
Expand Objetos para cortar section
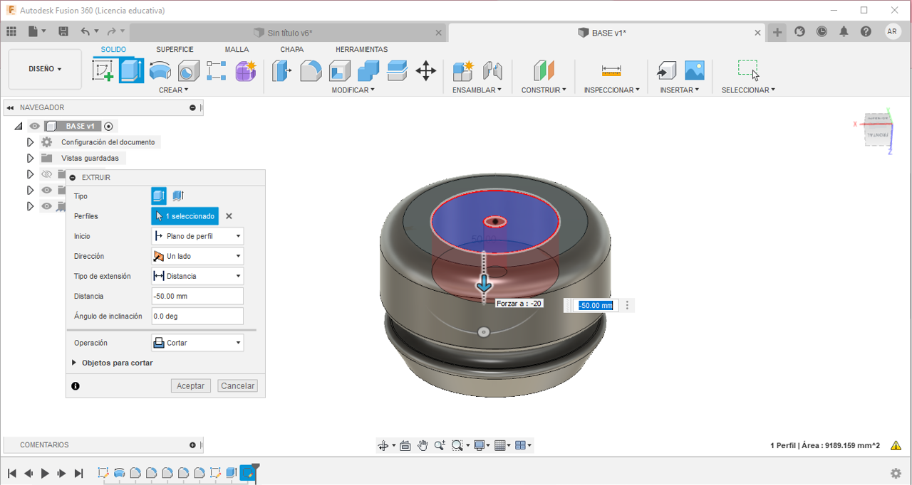tap(74, 363)
